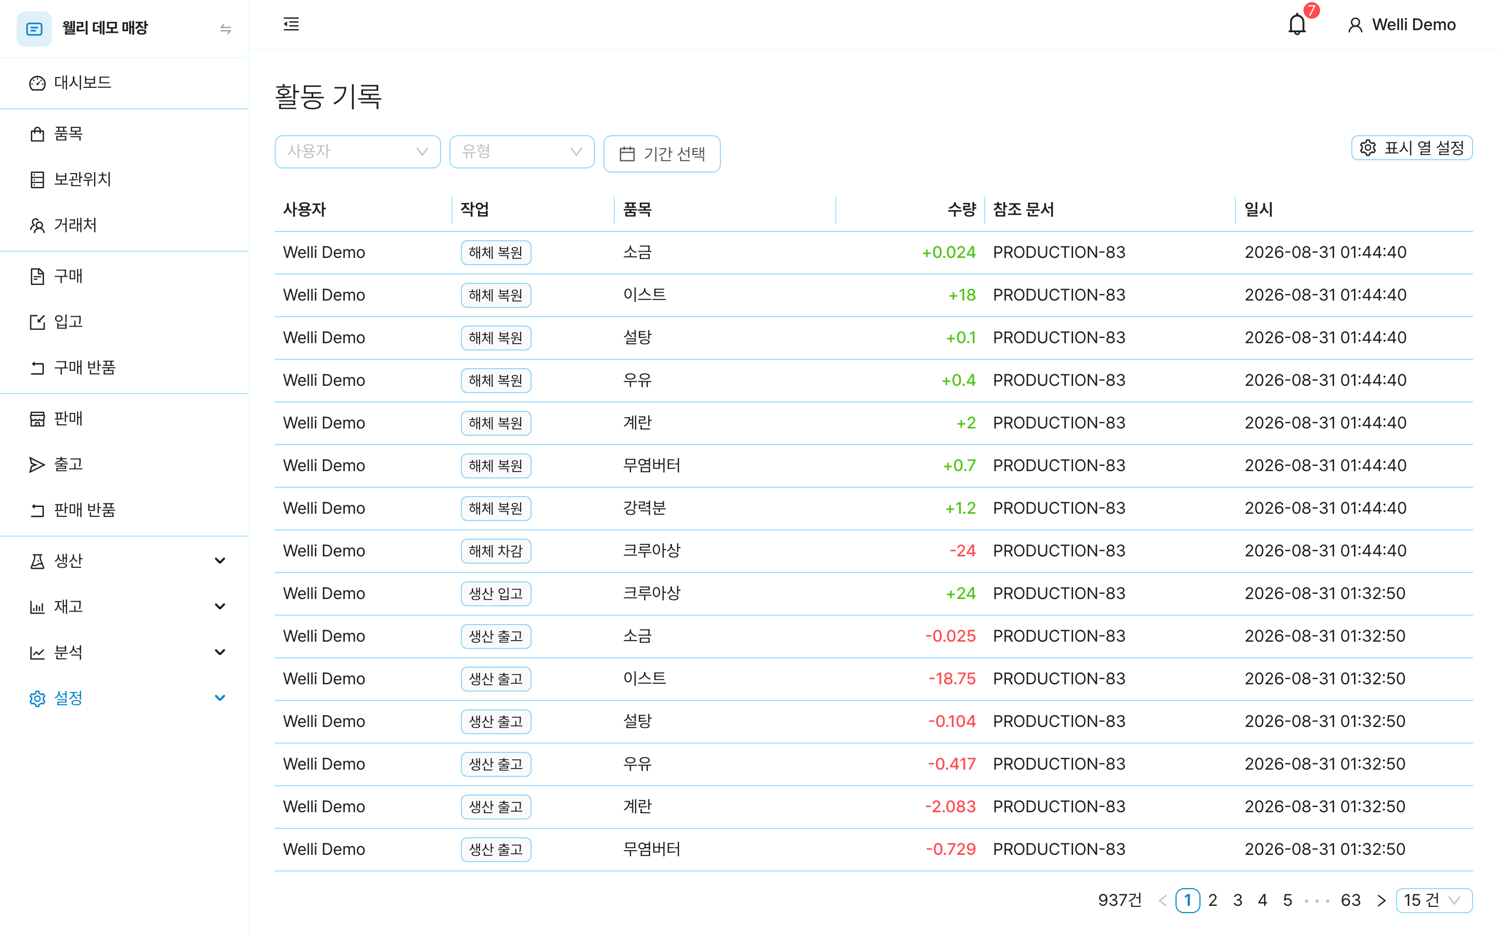Click the 구매 반품 return icon
The height and width of the screenshot is (936, 1498).
37,368
